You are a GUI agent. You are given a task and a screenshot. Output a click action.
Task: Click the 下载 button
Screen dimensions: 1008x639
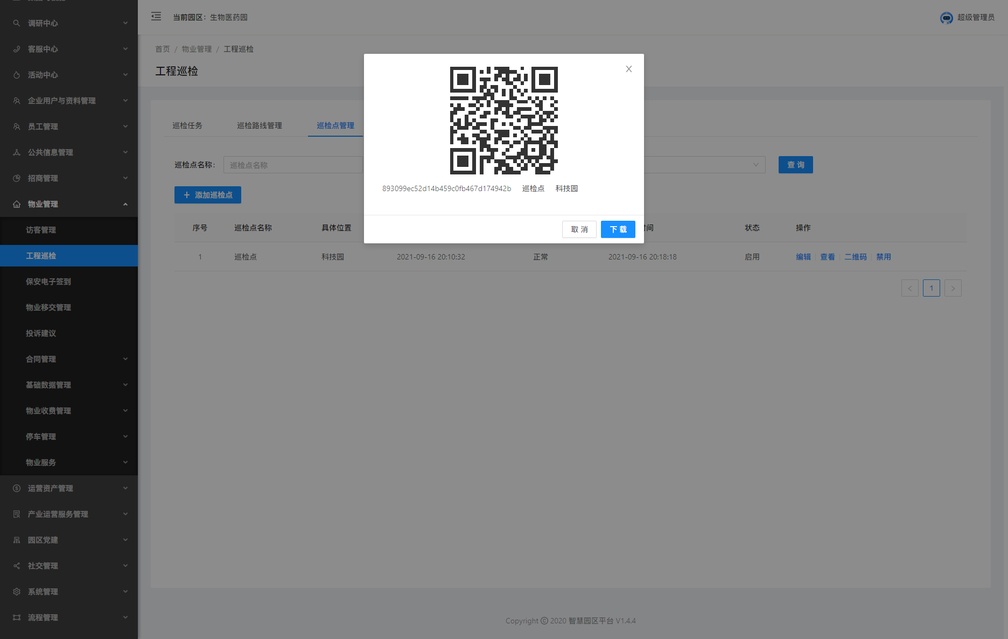click(x=618, y=229)
